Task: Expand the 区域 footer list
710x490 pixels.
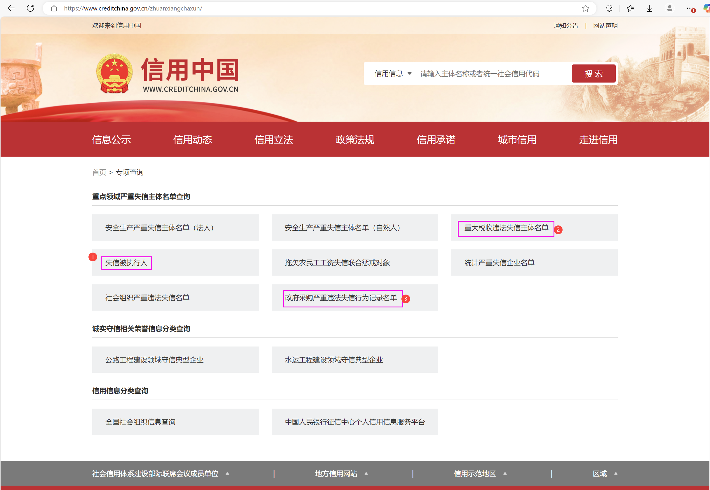Action: 605,473
